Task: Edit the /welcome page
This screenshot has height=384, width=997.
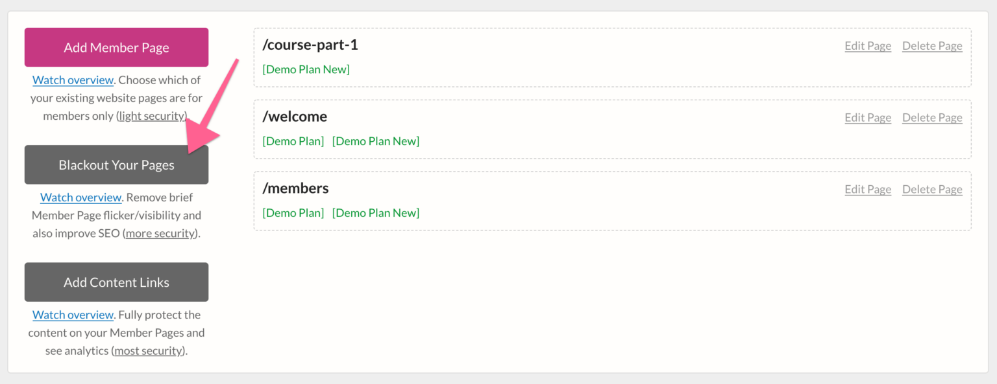Action: click(868, 117)
